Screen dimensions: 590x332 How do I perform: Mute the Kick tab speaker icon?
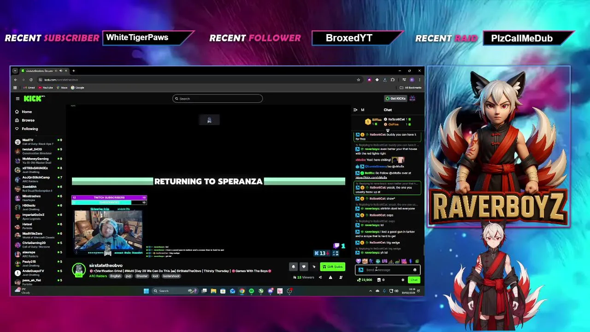(x=61, y=71)
